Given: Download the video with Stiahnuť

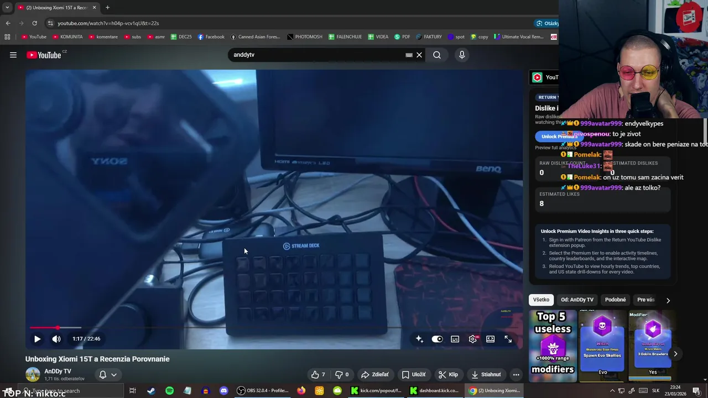Looking at the screenshot, I should coord(486,374).
